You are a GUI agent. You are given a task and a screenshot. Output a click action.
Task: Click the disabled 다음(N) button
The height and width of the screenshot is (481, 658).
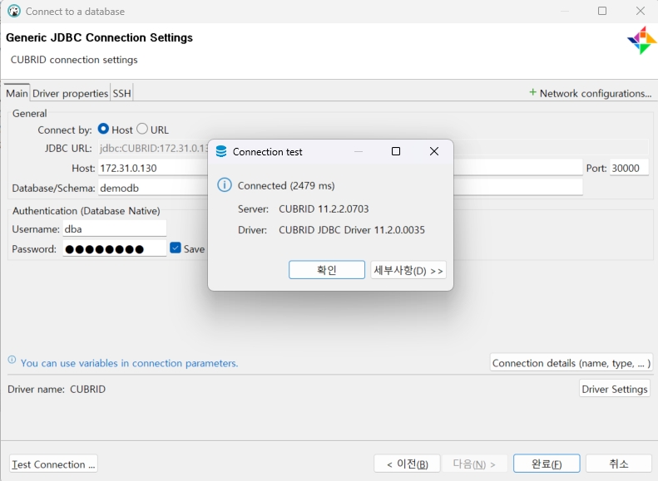point(474,464)
